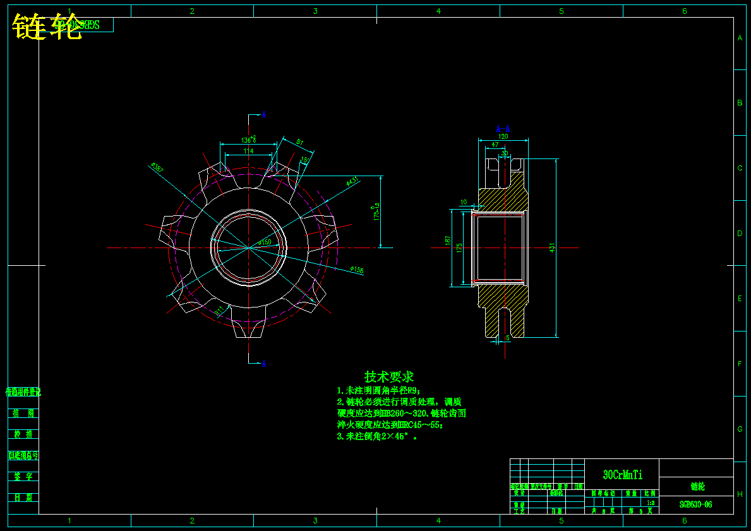
Task: Click the 120 width dimension in section view
Action: 503,136
